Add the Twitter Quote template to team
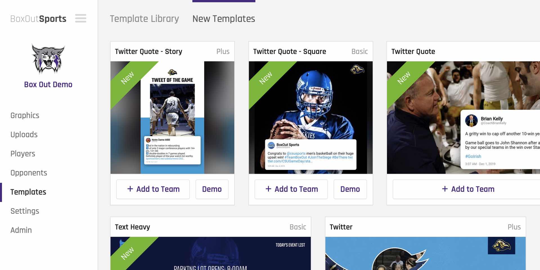 tap(468, 189)
